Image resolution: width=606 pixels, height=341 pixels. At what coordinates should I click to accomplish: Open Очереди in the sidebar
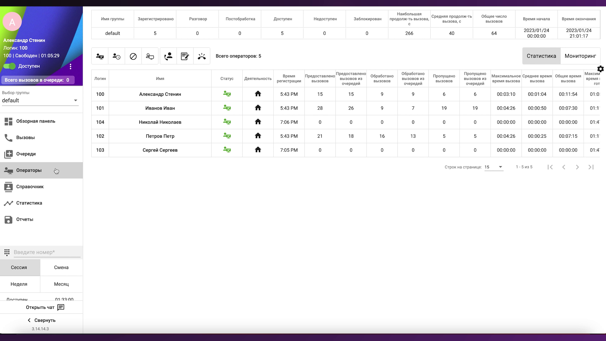coord(26,154)
